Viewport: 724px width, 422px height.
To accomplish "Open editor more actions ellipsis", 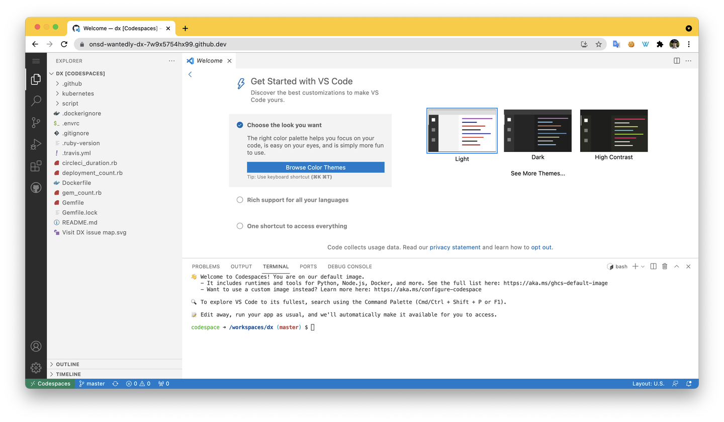I will tap(688, 61).
